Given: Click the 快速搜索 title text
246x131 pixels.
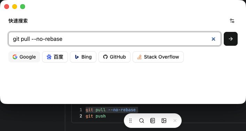Looking at the screenshot, I should point(18,21).
